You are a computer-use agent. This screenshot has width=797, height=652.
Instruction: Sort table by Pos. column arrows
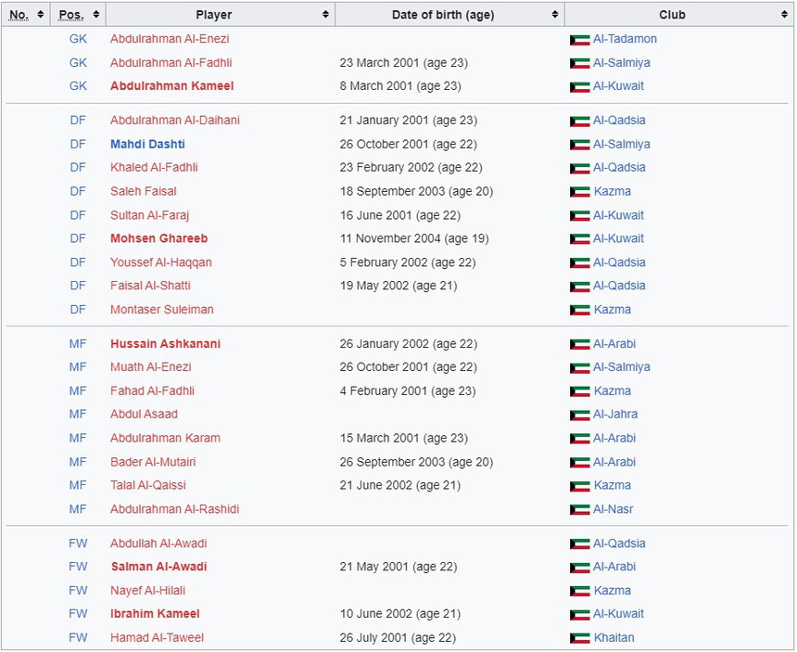tap(96, 15)
